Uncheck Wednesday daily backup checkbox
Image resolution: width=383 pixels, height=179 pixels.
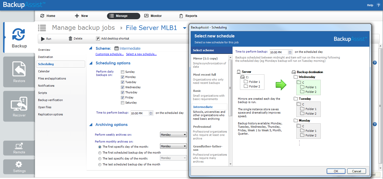(122, 87)
